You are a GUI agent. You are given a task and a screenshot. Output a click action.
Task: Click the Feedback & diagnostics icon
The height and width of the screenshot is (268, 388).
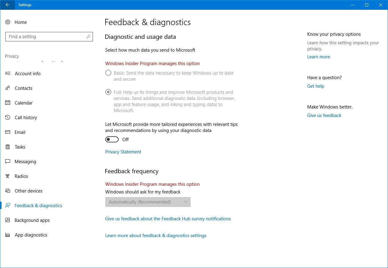[x=8, y=205]
